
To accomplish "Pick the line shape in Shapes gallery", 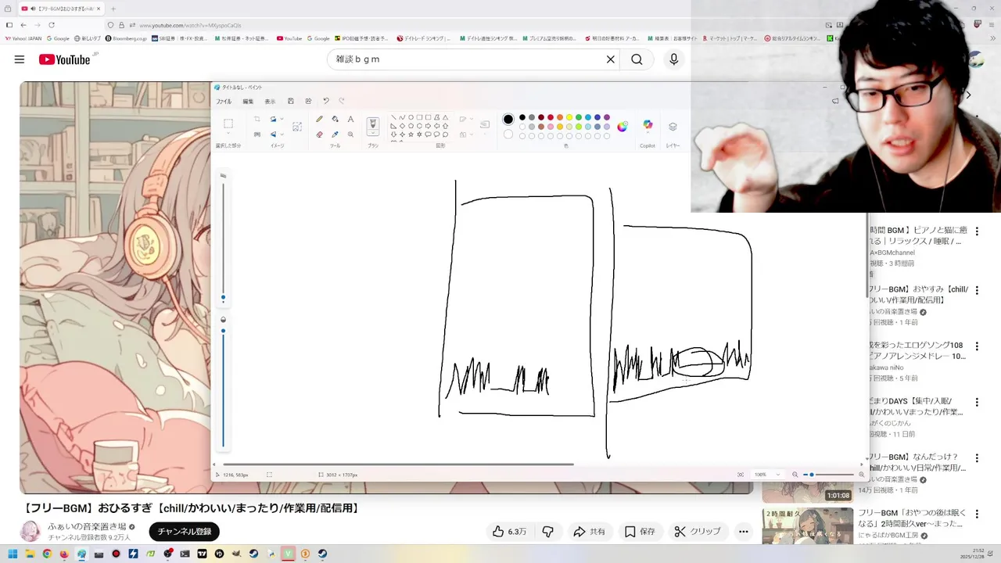I will click(393, 117).
